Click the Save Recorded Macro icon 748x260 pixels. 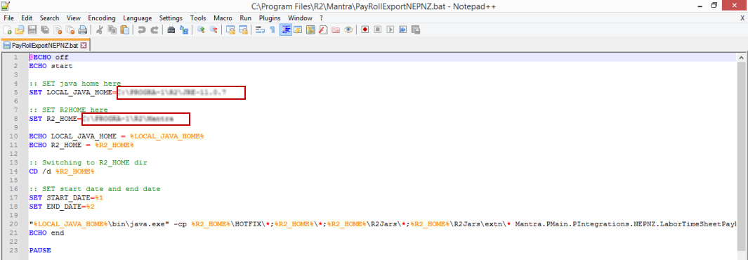tap(416, 30)
